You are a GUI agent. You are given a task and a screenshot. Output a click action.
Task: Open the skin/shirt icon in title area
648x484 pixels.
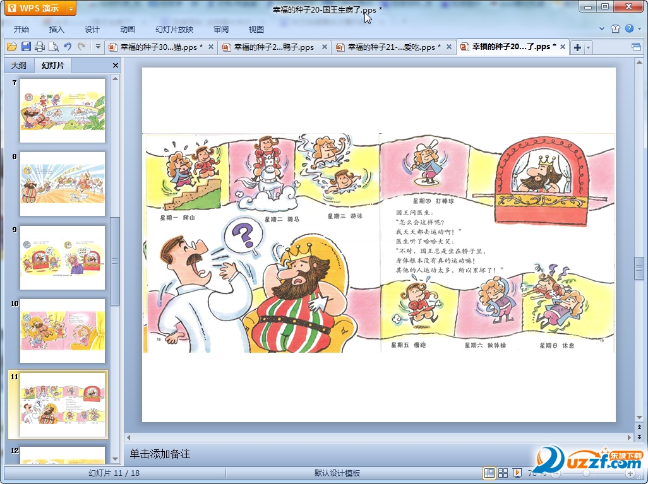(615, 28)
